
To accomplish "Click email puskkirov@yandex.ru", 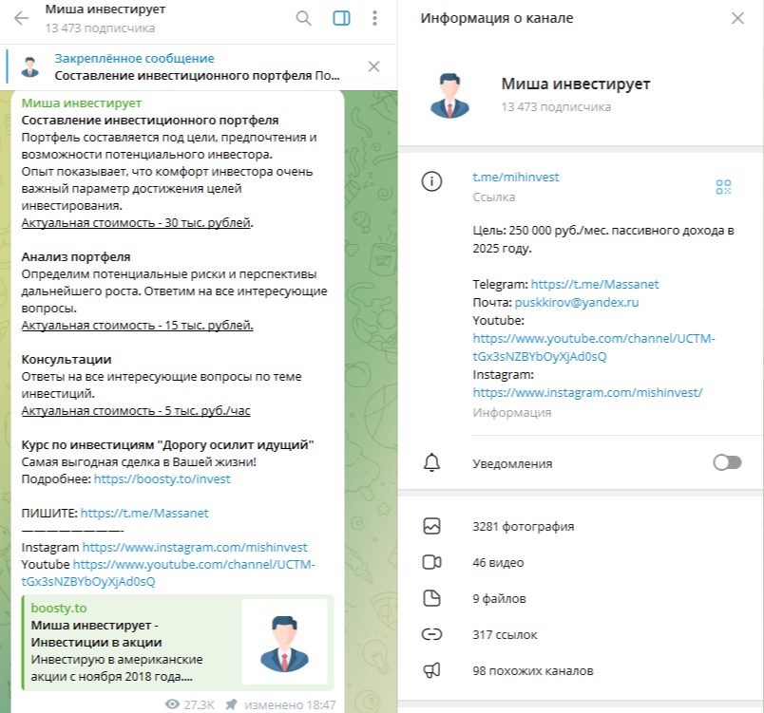I will pos(577,302).
